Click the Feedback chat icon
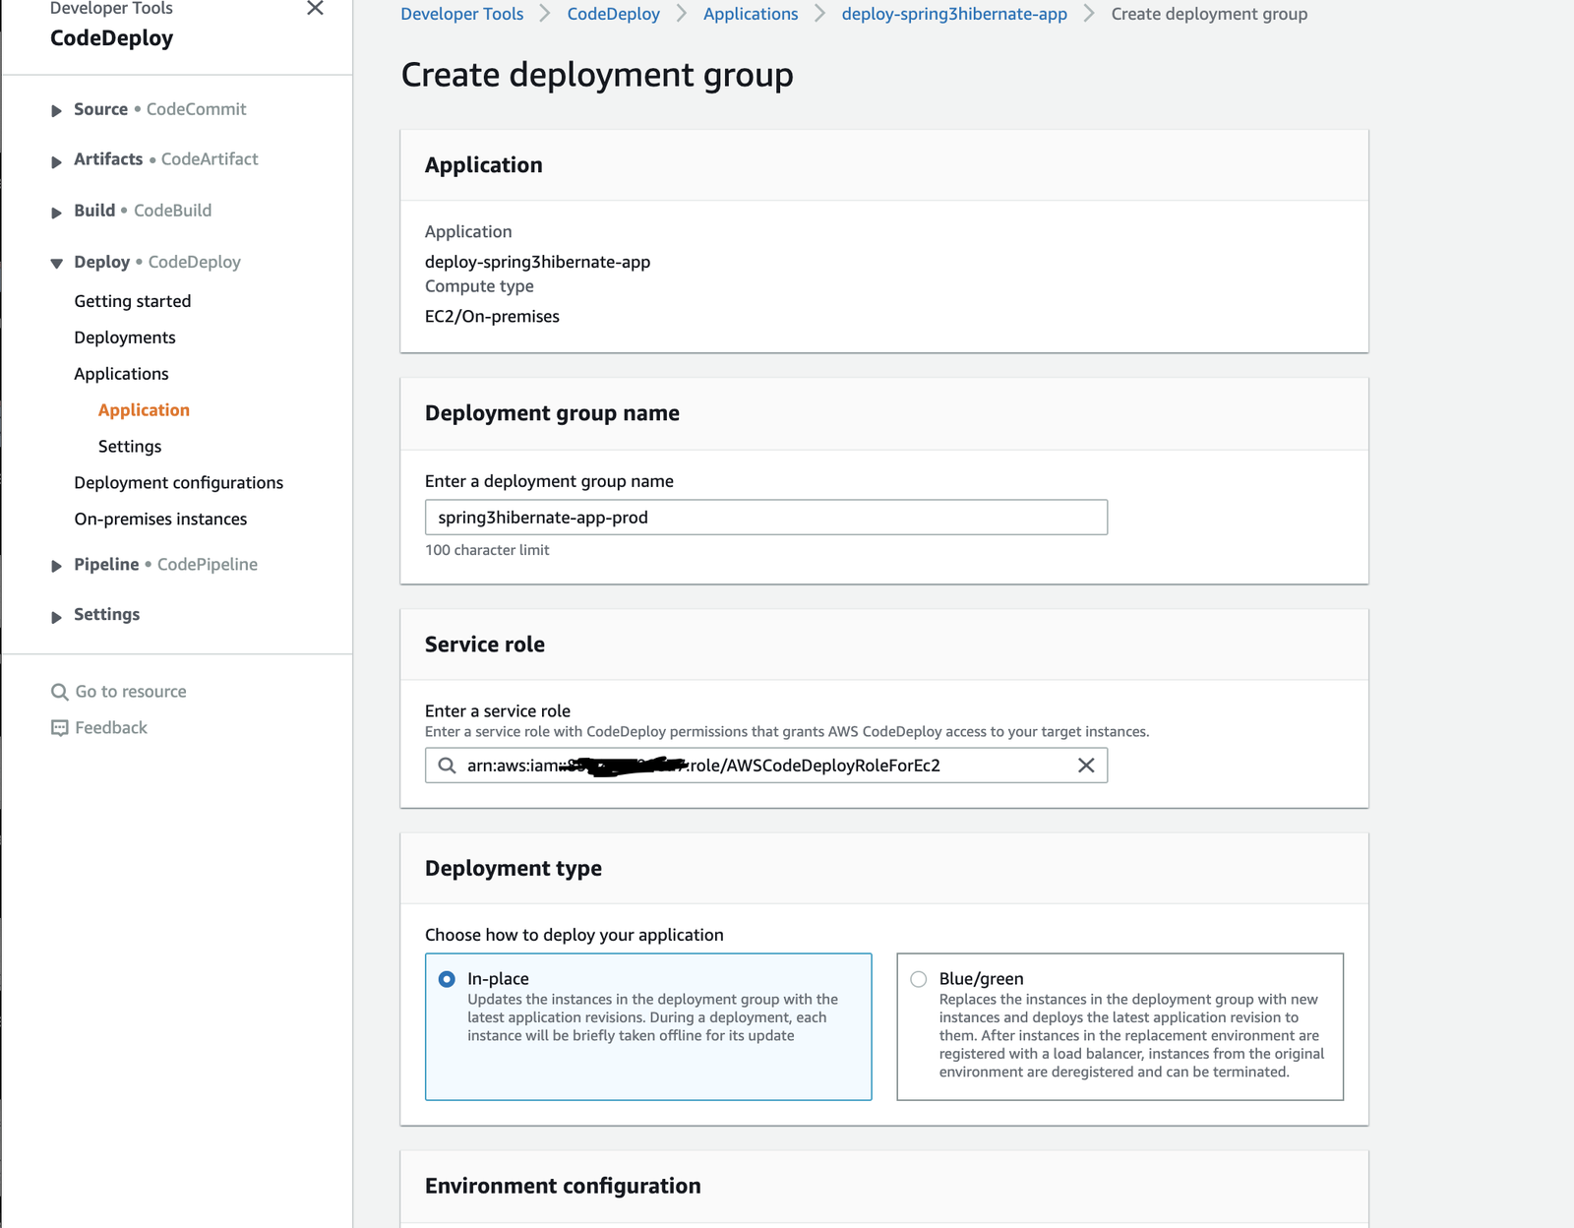Viewport: 1574px width, 1228px height. point(60,728)
